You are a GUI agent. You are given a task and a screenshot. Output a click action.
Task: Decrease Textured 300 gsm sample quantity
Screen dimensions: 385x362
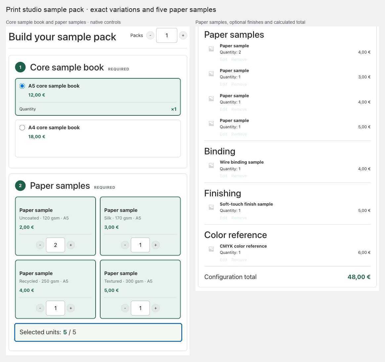[125, 308]
